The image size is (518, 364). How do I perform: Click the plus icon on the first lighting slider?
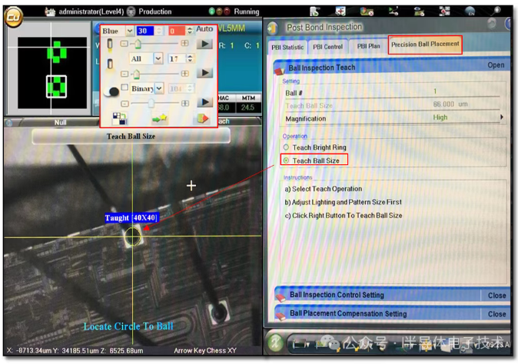(184, 44)
